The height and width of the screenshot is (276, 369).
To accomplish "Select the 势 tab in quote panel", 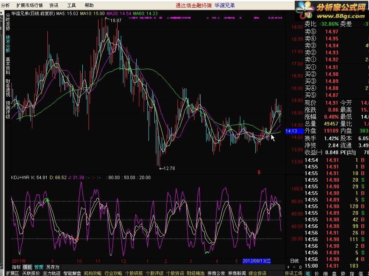I will (343, 273).
